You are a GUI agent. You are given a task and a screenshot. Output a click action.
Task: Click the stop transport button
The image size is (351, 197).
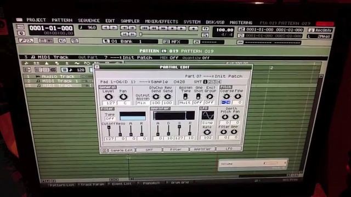(173, 28)
